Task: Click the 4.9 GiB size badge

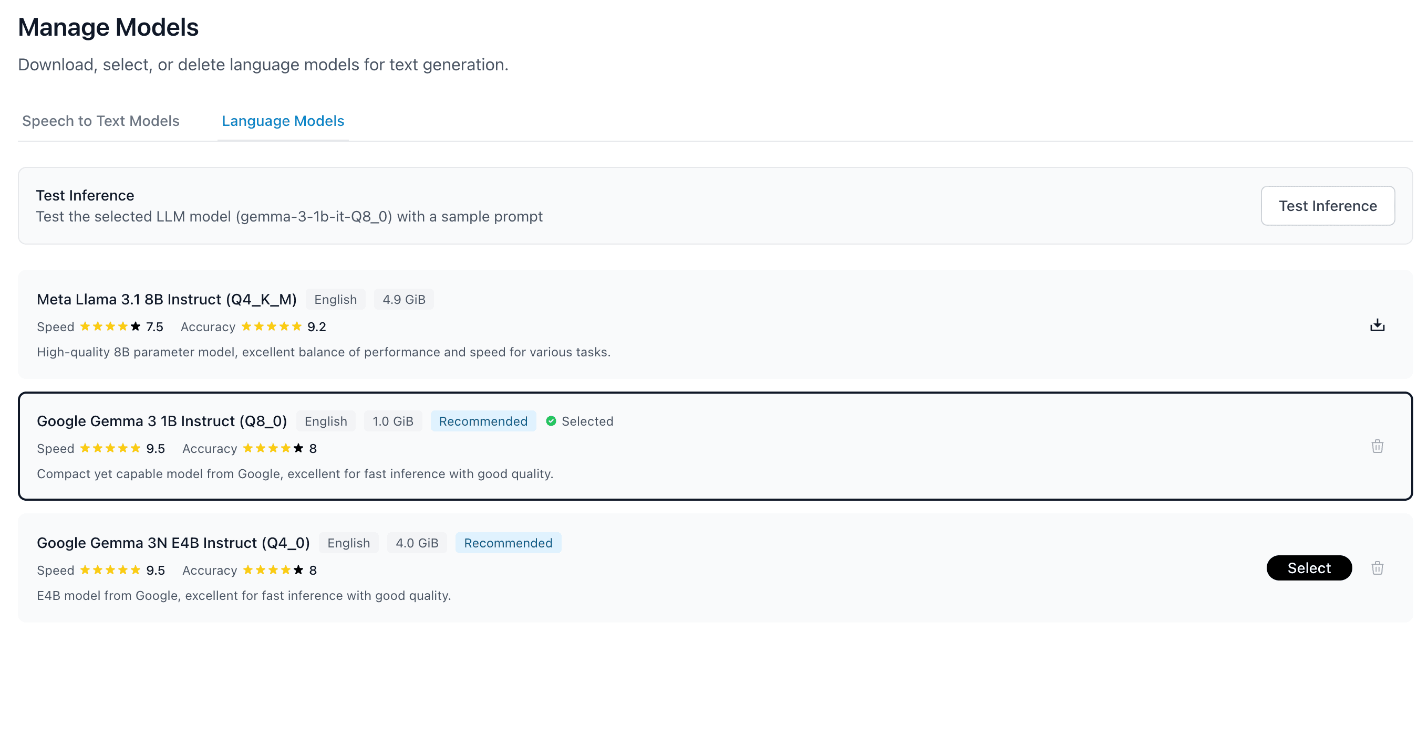Action: pos(403,299)
